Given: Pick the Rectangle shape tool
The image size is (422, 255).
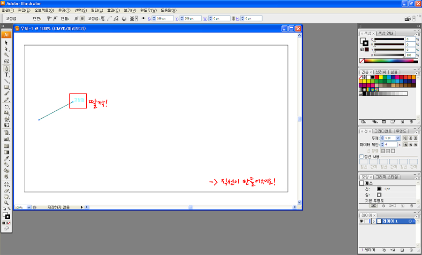Looking at the screenshot, I should 7,87.
